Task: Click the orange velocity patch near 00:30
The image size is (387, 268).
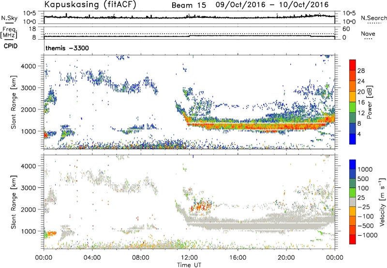Action: 52,233
